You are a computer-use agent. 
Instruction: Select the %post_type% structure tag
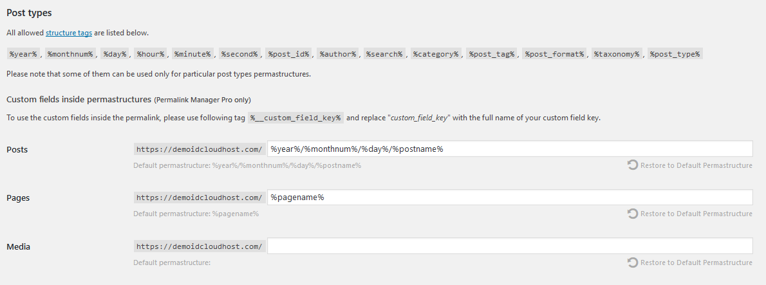pyautogui.click(x=675, y=53)
